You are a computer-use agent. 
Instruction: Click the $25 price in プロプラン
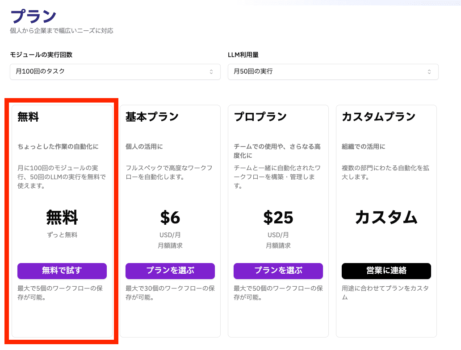coord(278,218)
